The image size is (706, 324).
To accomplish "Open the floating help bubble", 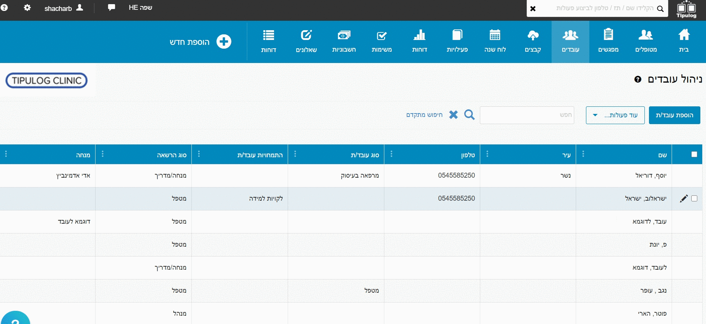I will (15, 318).
